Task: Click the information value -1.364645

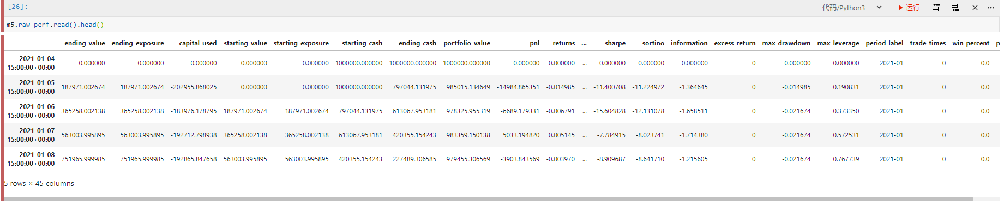Action: (x=693, y=87)
